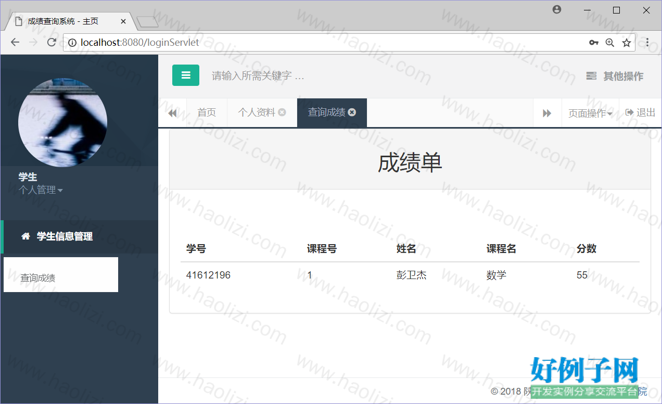662x404 pixels.
Task: Open a new browser tab
Action: (147, 21)
